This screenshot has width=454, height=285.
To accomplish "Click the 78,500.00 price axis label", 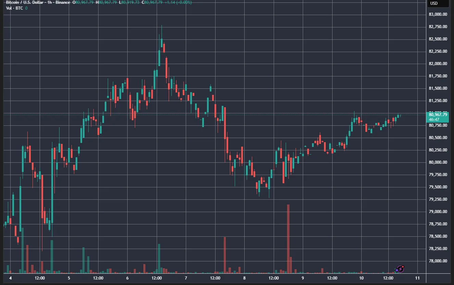I will pos(438,236).
